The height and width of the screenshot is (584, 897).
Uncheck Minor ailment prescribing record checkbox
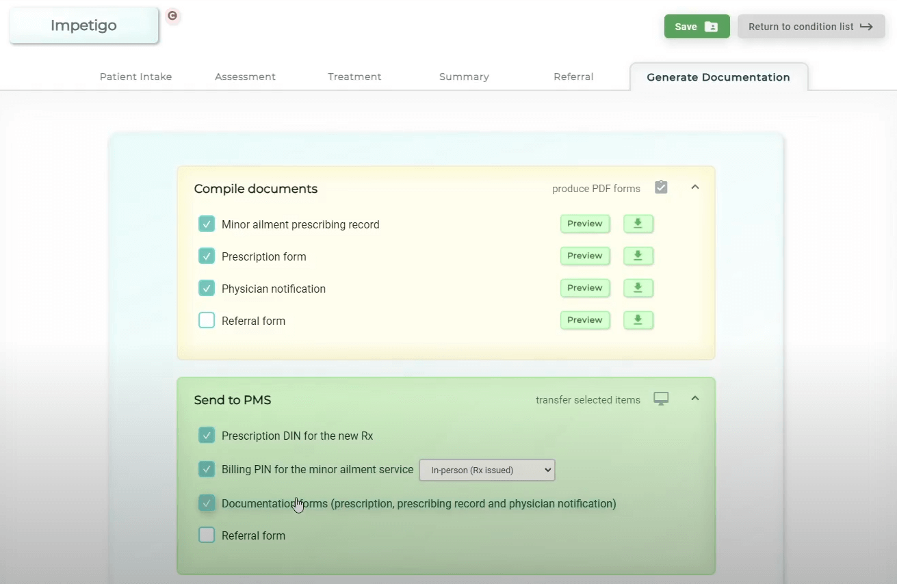(x=207, y=224)
